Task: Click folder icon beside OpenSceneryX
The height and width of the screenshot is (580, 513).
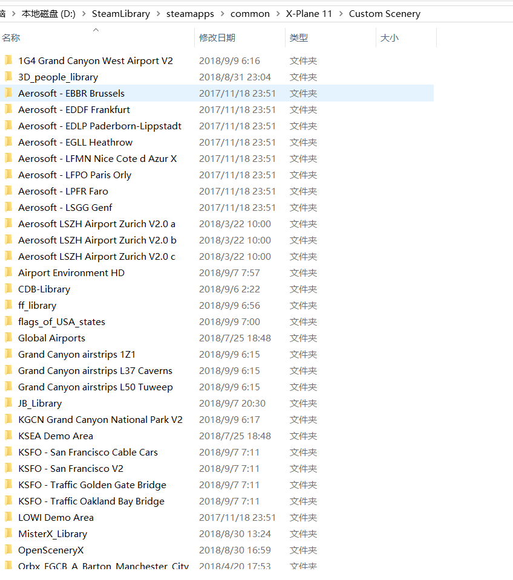Action: (x=8, y=549)
